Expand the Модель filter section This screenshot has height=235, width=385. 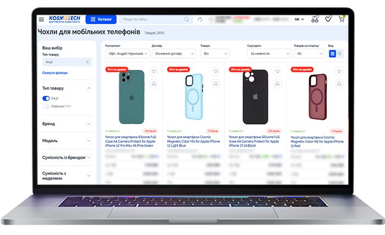coord(67,141)
